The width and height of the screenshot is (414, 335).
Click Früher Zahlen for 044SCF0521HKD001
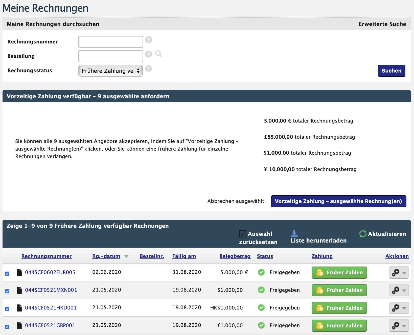[339, 308]
